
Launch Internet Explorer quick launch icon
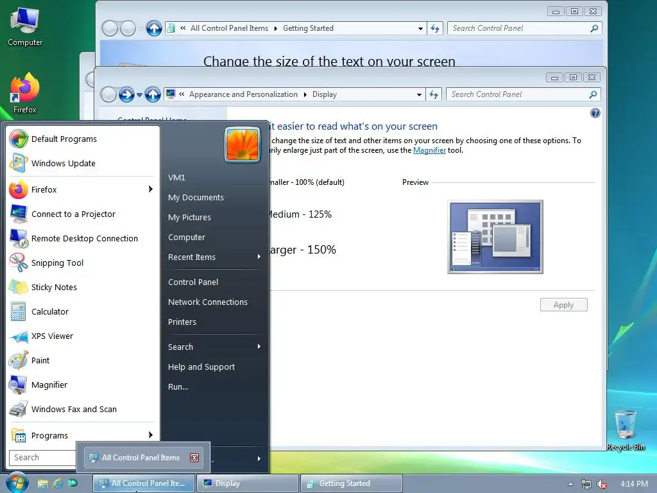pyautogui.click(x=57, y=483)
